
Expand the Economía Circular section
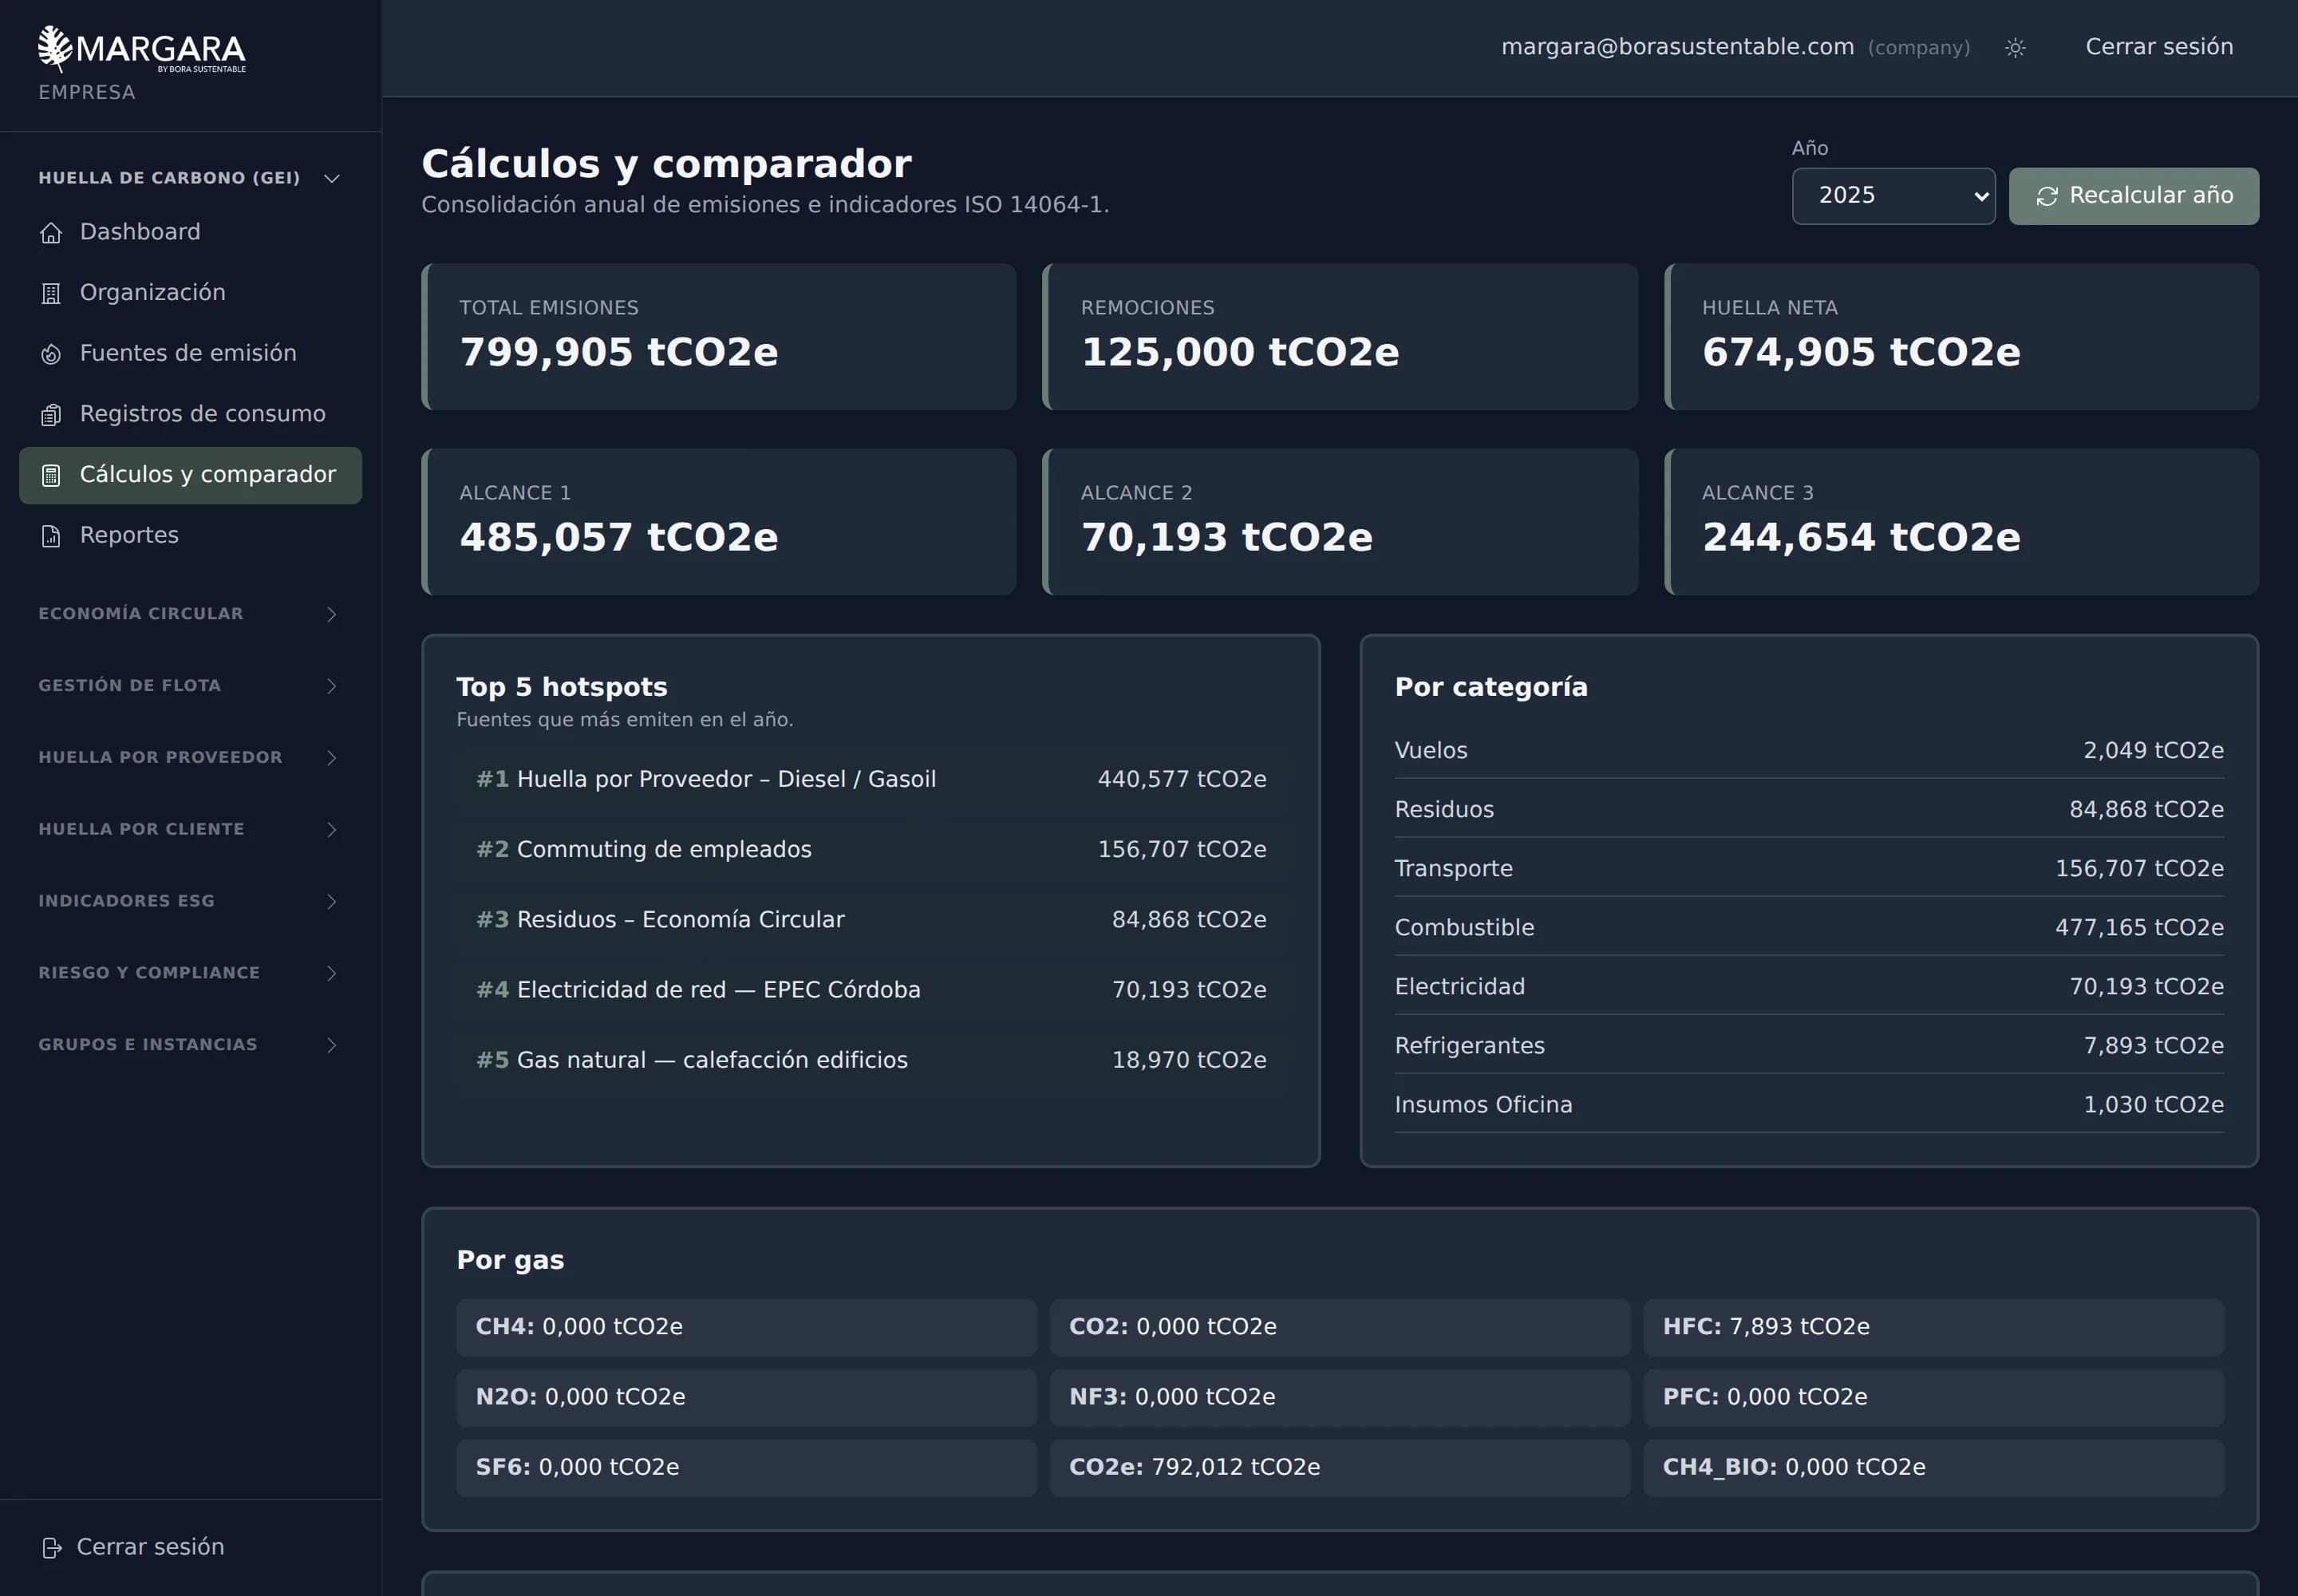[x=190, y=614]
